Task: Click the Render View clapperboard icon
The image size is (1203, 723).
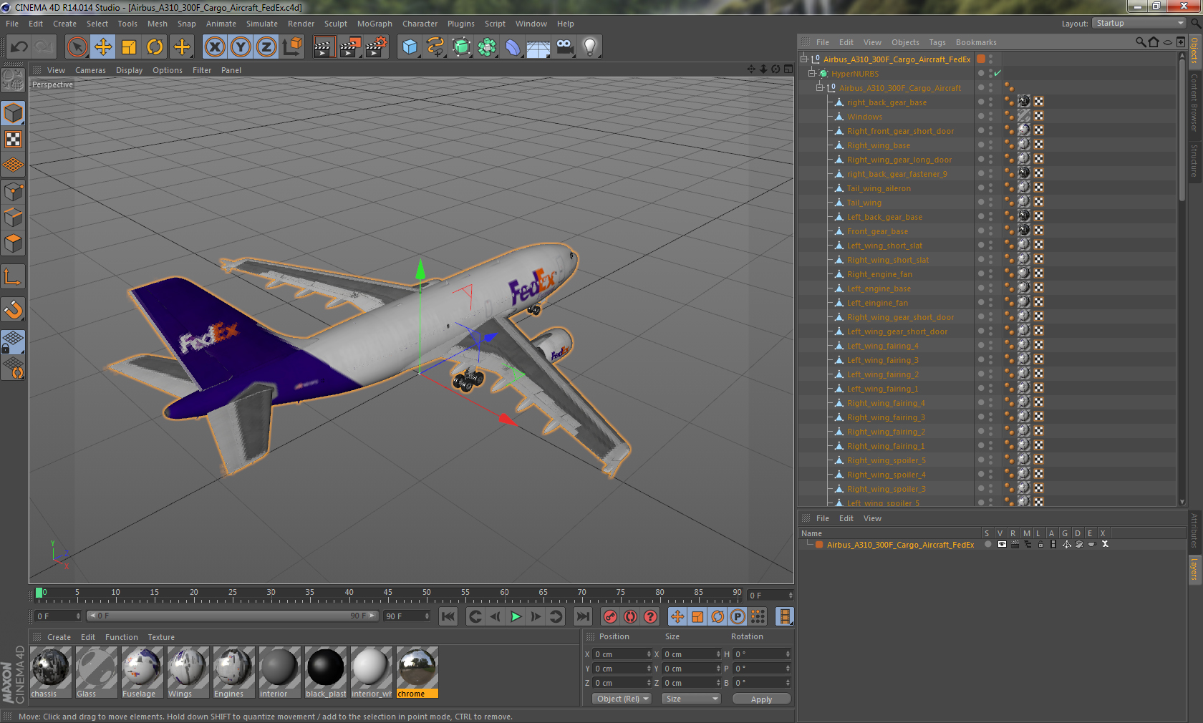Action: (x=323, y=47)
